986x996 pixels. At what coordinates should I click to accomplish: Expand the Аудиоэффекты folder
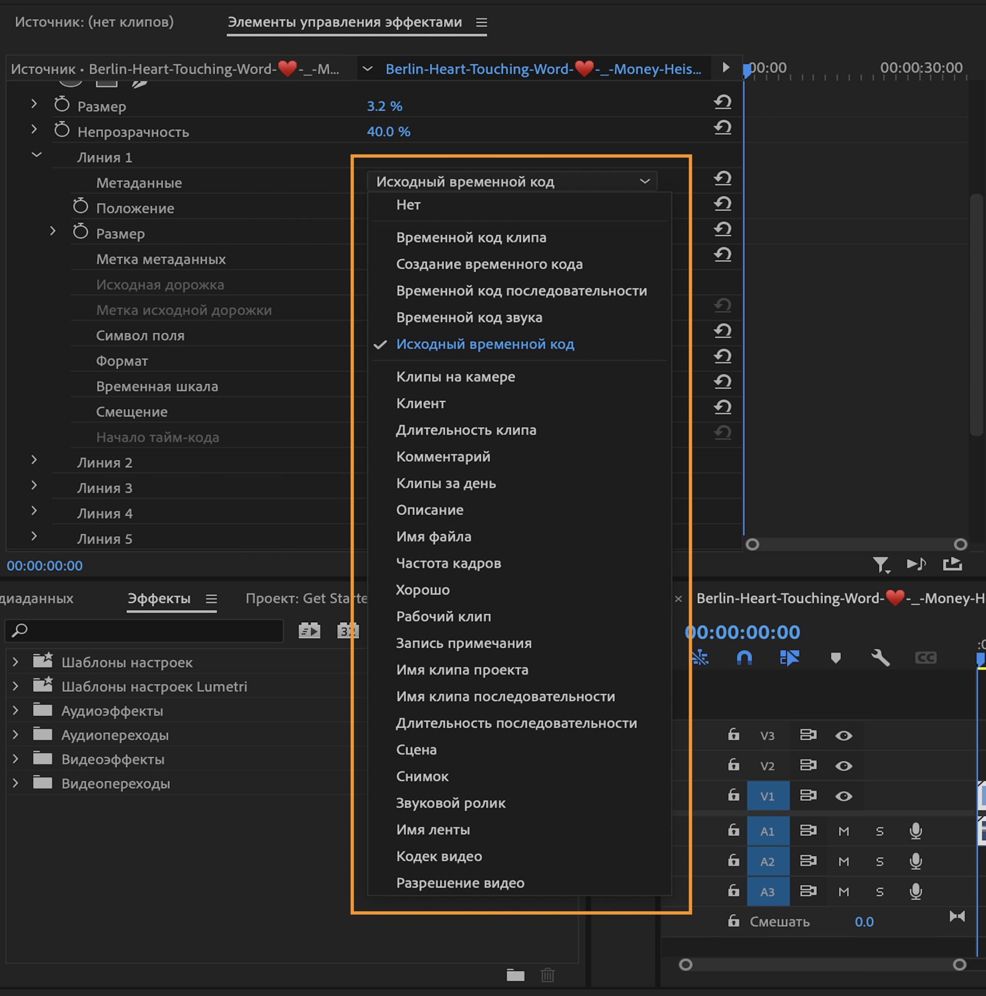click(x=15, y=710)
